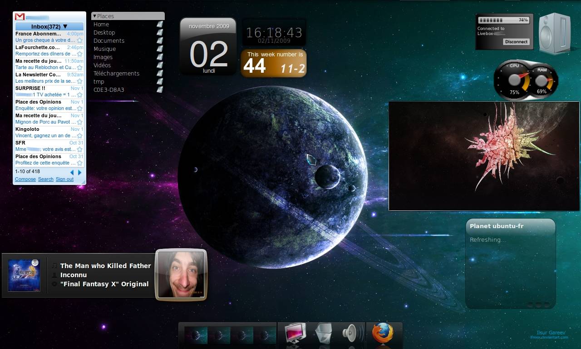Star the Tarte au Reblochon email
581x349 pixels.
[x=80, y=68]
